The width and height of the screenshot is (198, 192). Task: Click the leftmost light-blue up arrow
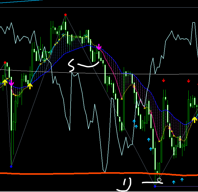(x=134, y=121)
